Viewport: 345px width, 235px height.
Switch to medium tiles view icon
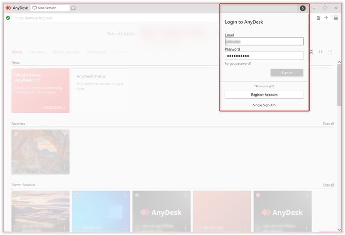(320, 51)
